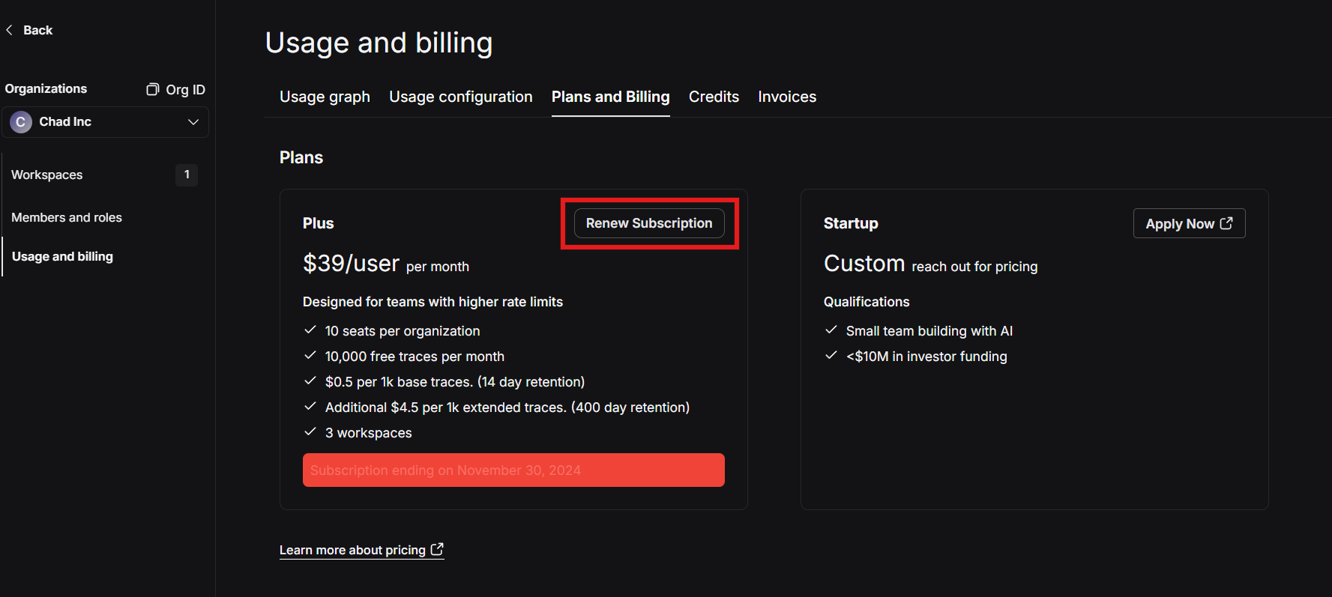Click checkmark beside $0.5 per 1k base traces
Screen dimensions: 1332x597
(310, 381)
